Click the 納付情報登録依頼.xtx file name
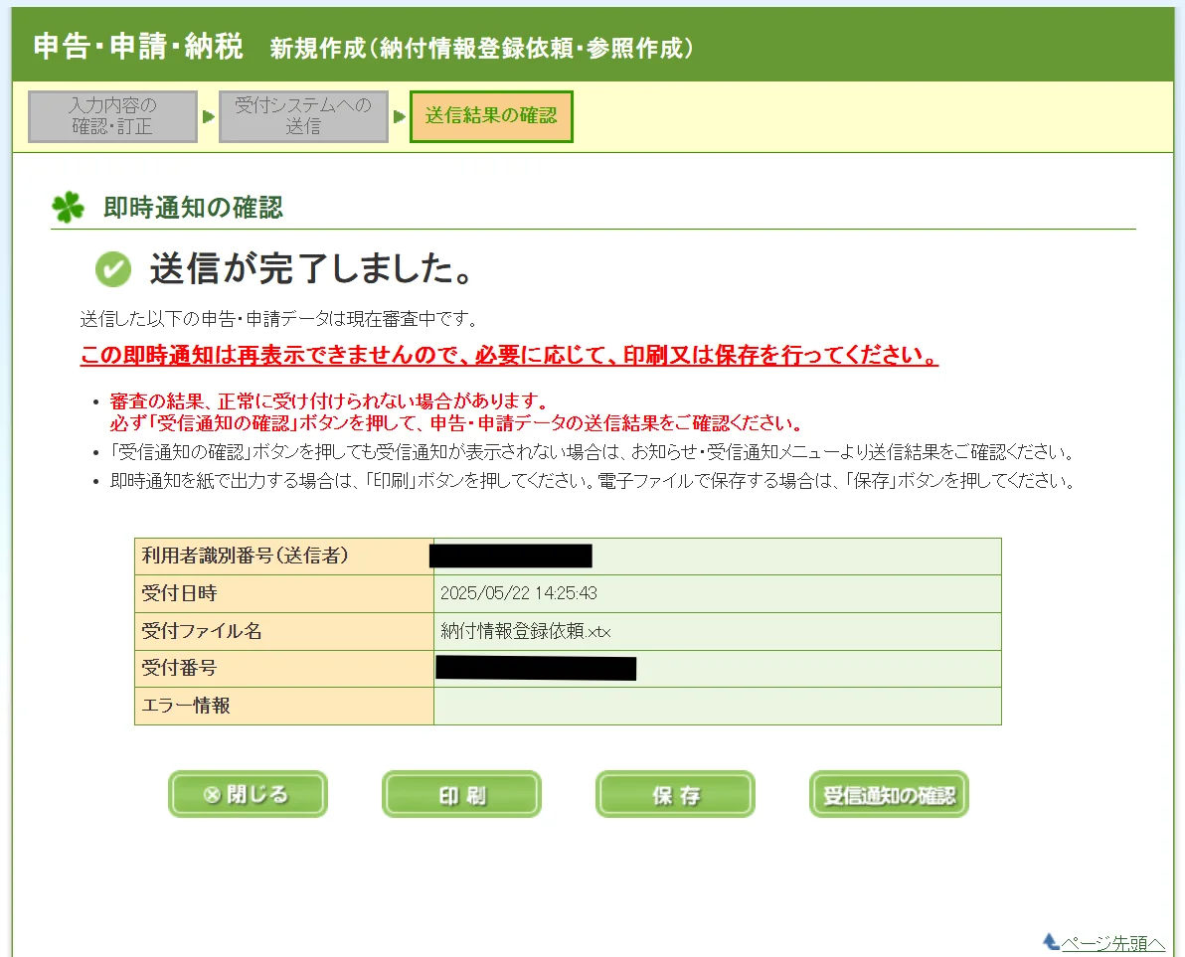The width and height of the screenshot is (1185, 957). point(525,631)
